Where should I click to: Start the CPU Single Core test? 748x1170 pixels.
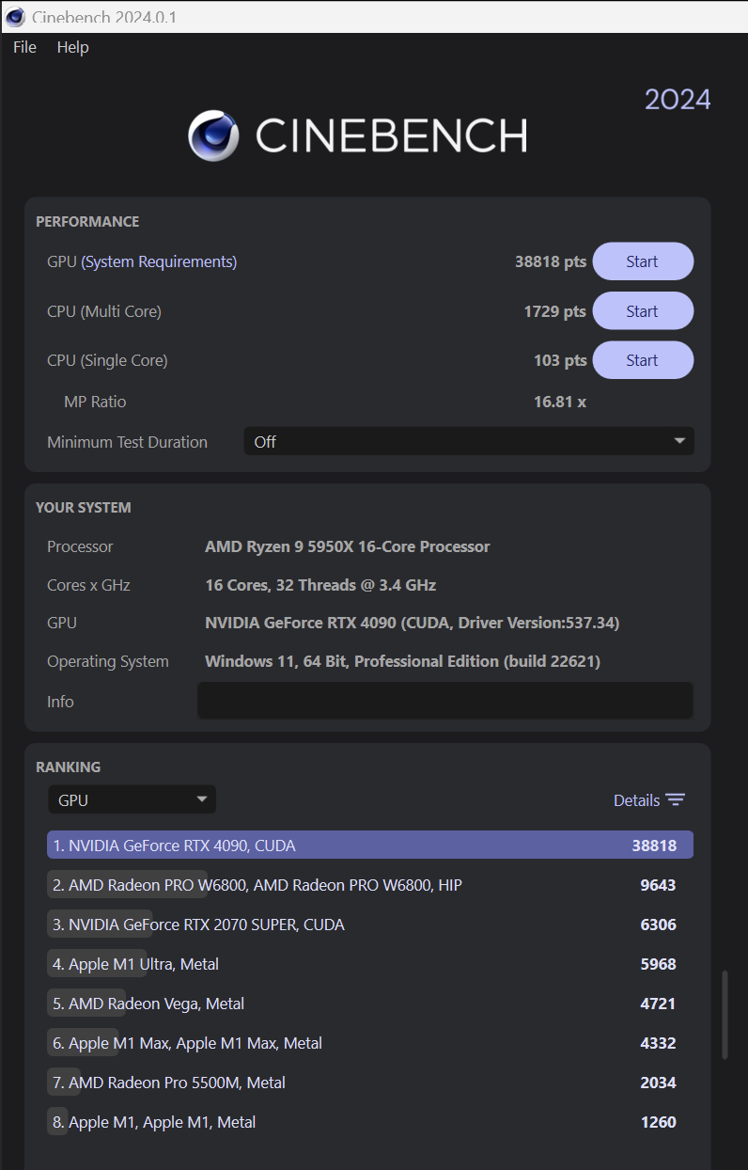[x=642, y=360]
